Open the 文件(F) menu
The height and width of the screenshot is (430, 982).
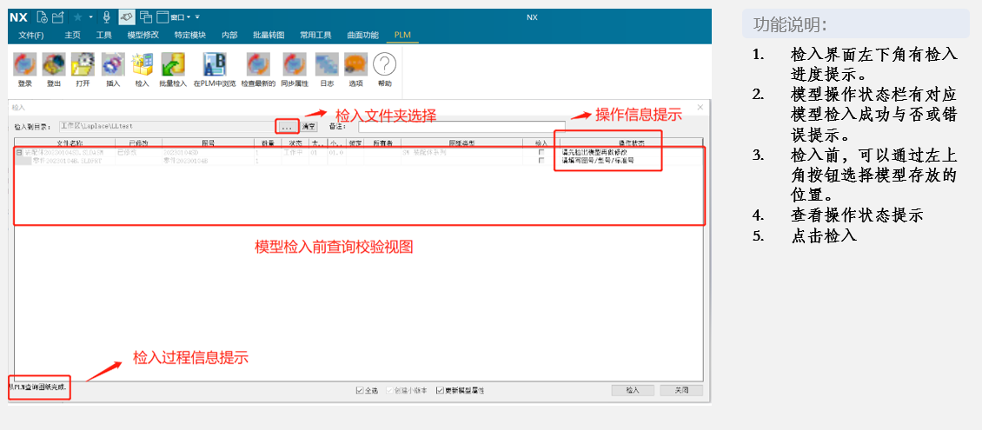[x=31, y=35]
